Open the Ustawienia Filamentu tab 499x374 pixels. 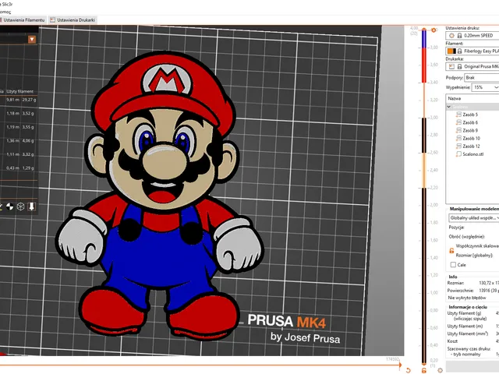[x=23, y=20]
